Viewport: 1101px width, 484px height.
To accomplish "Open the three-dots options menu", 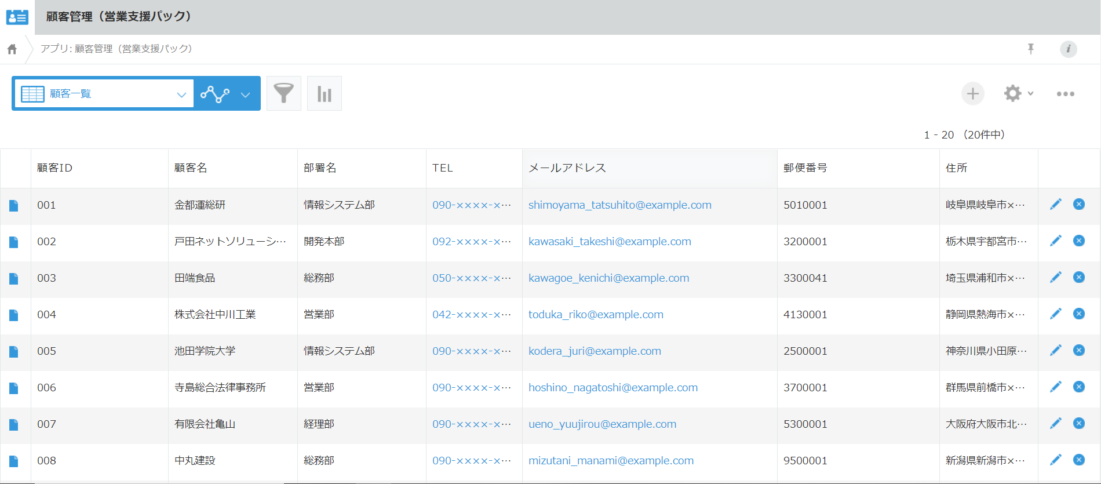I will coord(1065,93).
